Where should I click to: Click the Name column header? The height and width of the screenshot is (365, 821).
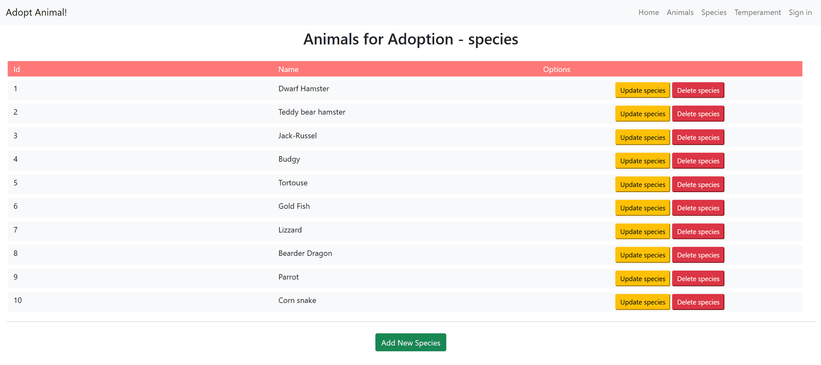[x=288, y=69]
